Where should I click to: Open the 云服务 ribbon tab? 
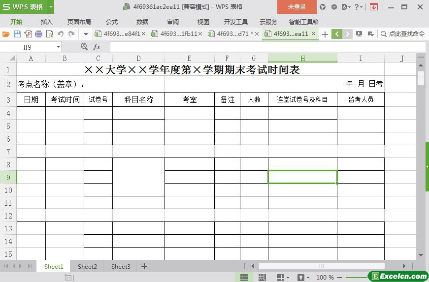tap(268, 22)
